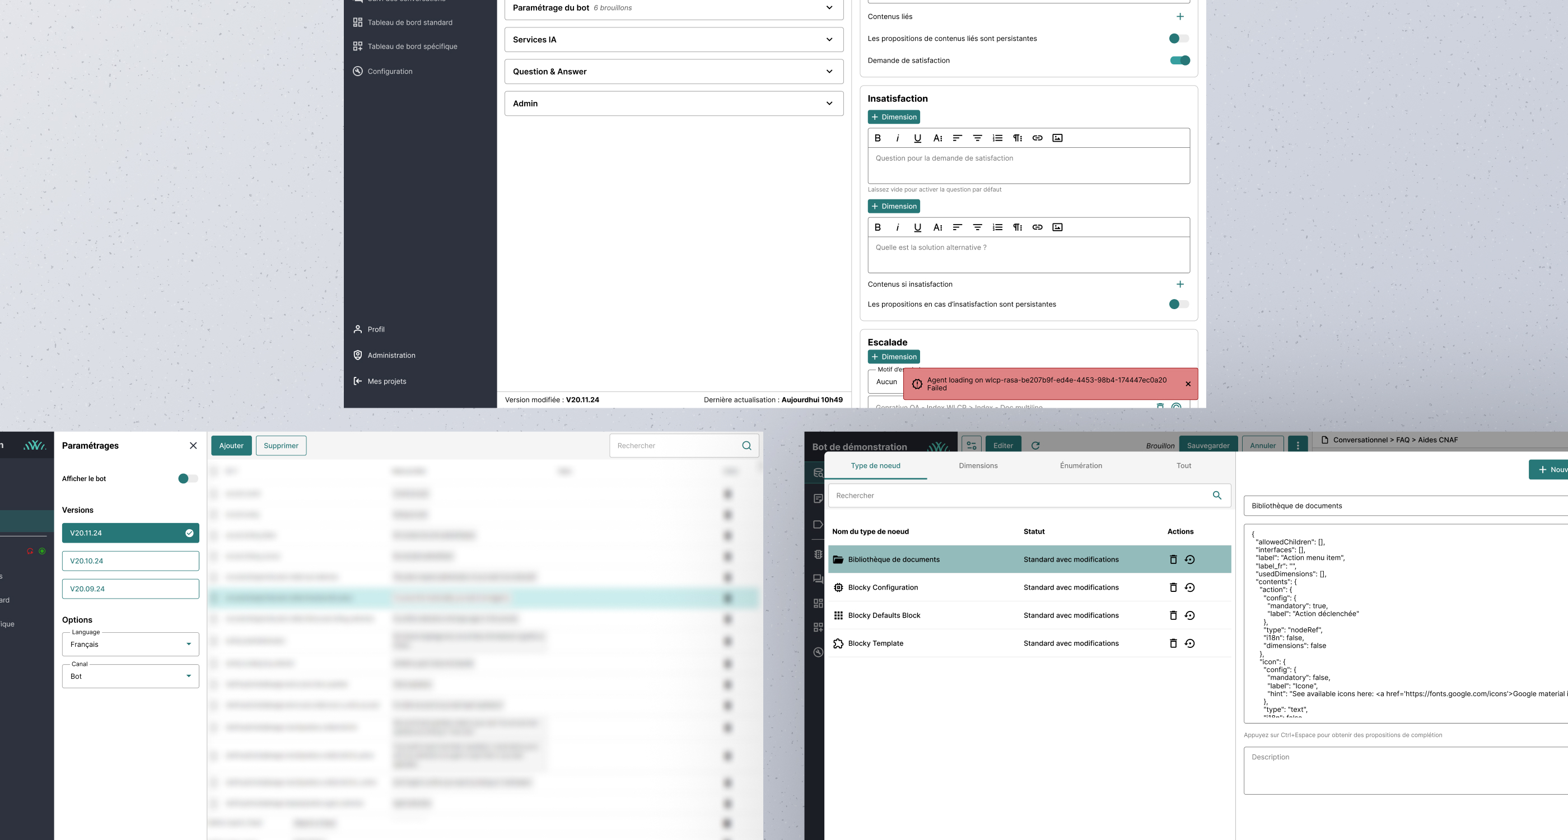Open font size in the alternative solution editor
Image resolution: width=1568 pixels, height=840 pixels.
point(937,227)
